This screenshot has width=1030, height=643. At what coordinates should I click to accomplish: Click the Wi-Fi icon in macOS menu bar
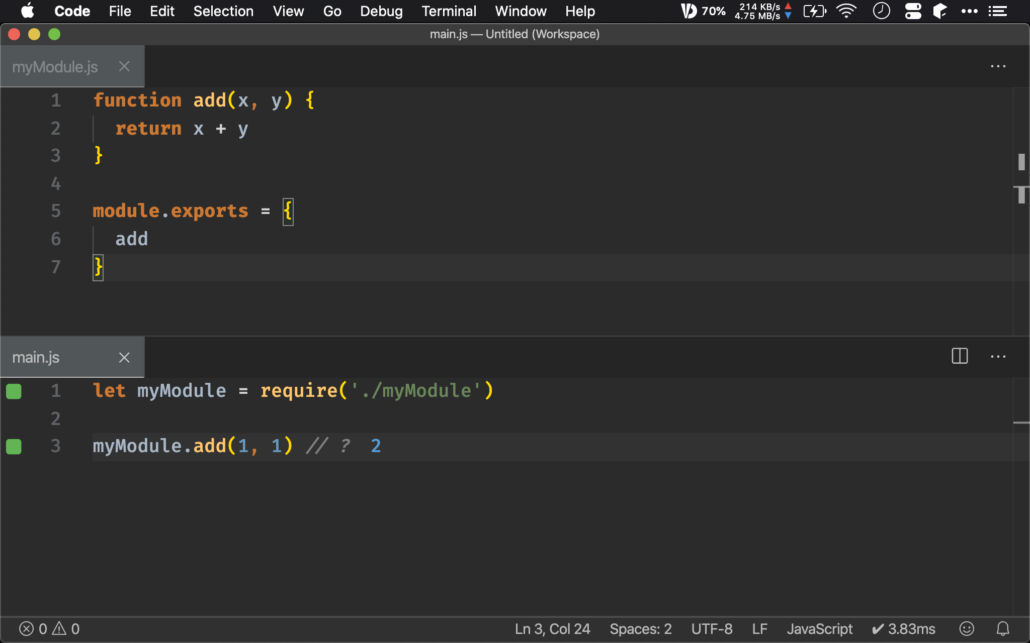tap(846, 11)
